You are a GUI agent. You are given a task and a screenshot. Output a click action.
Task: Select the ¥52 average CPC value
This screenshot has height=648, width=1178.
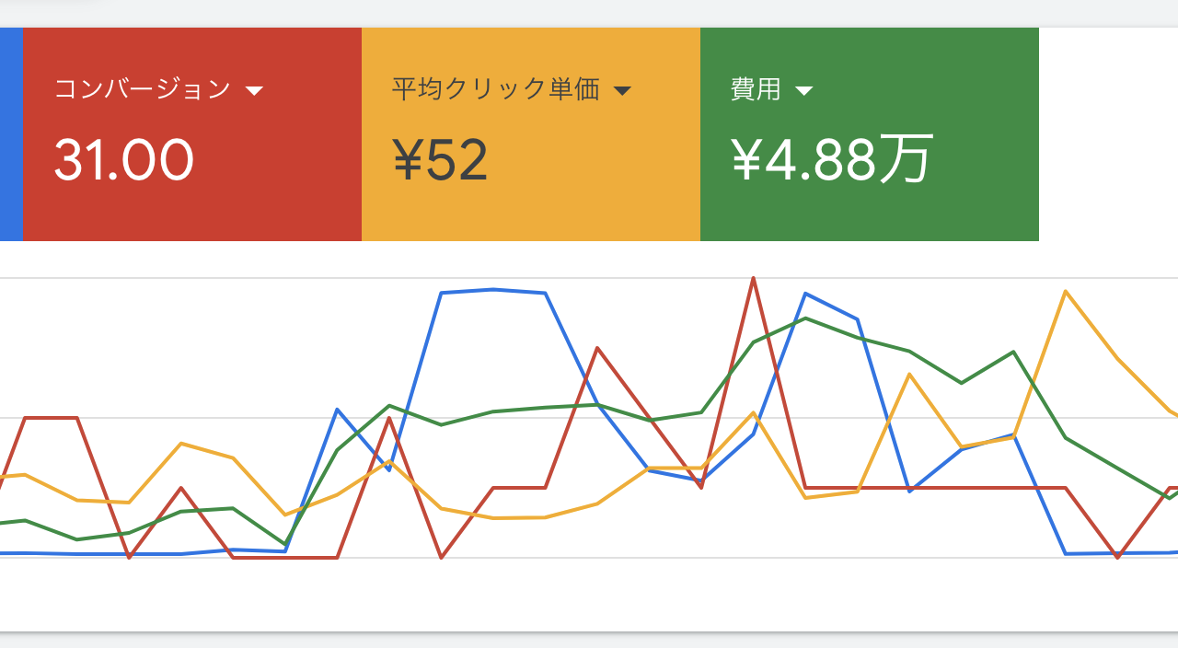[x=440, y=159]
